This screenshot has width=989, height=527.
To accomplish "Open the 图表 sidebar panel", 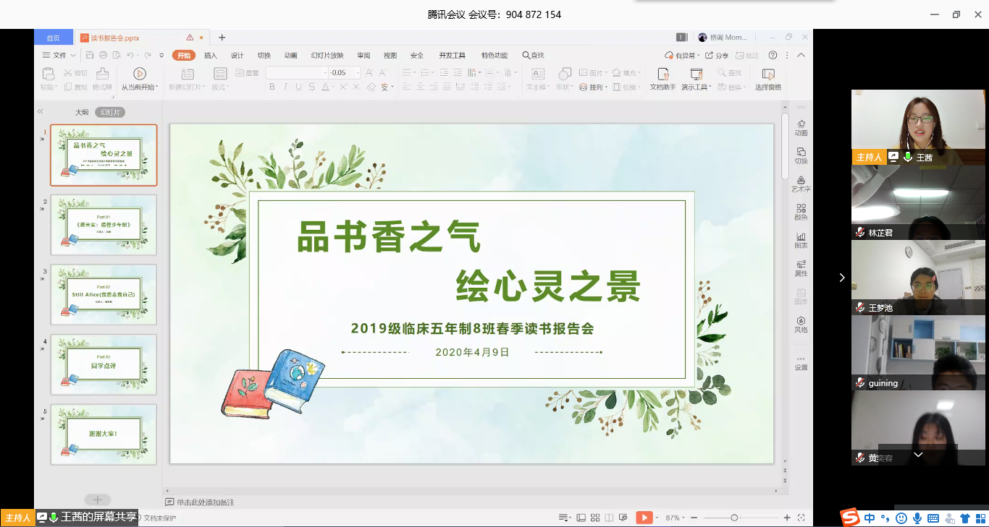I will (801, 240).
